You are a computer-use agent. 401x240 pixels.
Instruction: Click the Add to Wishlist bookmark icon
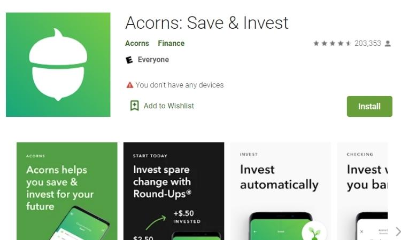pyautogui.click(x=135, y=106)
